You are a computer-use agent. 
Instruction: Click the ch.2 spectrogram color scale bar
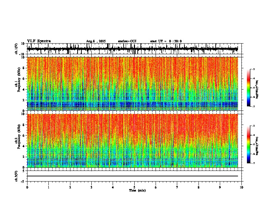coord(249,144)
